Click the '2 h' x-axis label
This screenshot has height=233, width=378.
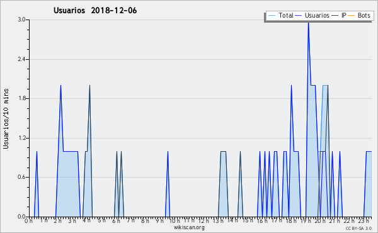tap(57, 221)
